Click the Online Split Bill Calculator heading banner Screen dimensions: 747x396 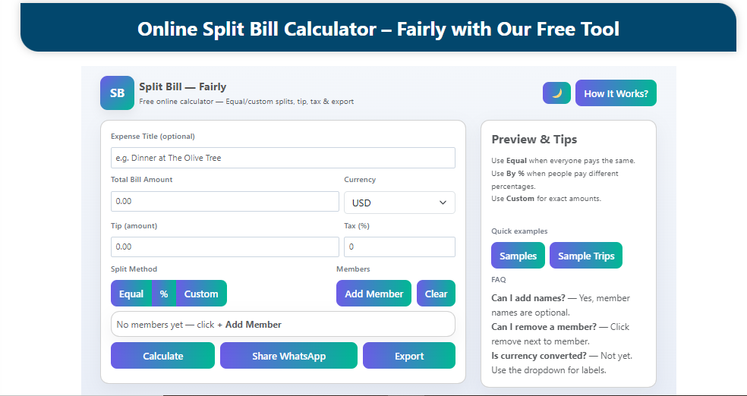tap(378, 29)
